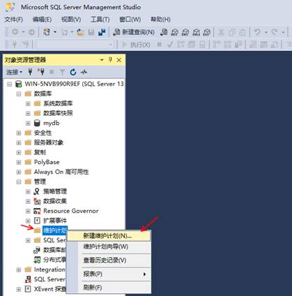Open the 工具(T) menu

click(x=100, y=20)
